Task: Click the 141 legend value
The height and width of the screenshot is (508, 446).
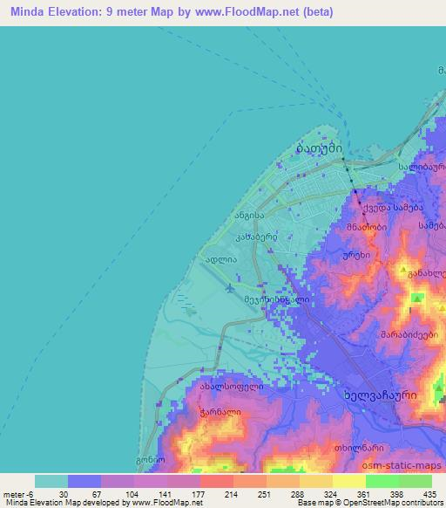Action: 165,494
